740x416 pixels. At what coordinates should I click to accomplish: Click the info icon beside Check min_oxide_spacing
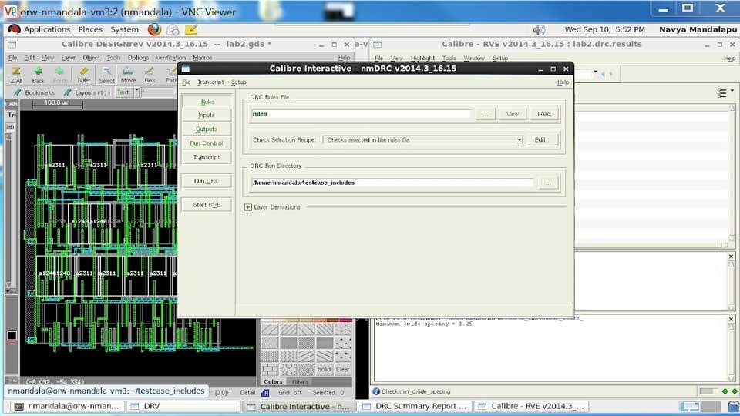tap(376, 391)
